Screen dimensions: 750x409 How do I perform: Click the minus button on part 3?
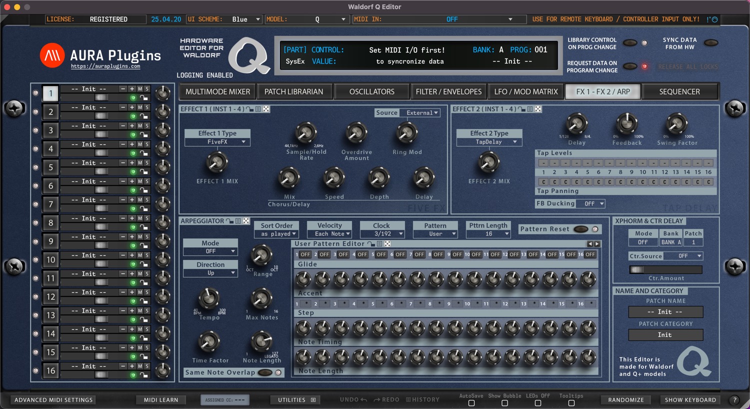tap(123, 126)
